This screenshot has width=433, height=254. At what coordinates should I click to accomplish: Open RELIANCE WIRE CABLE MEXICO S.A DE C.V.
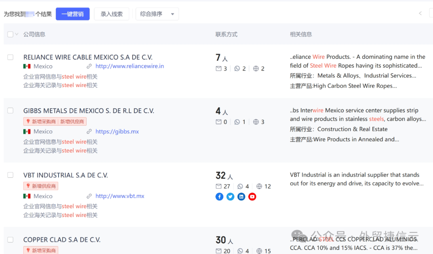(x=88, y=57)
